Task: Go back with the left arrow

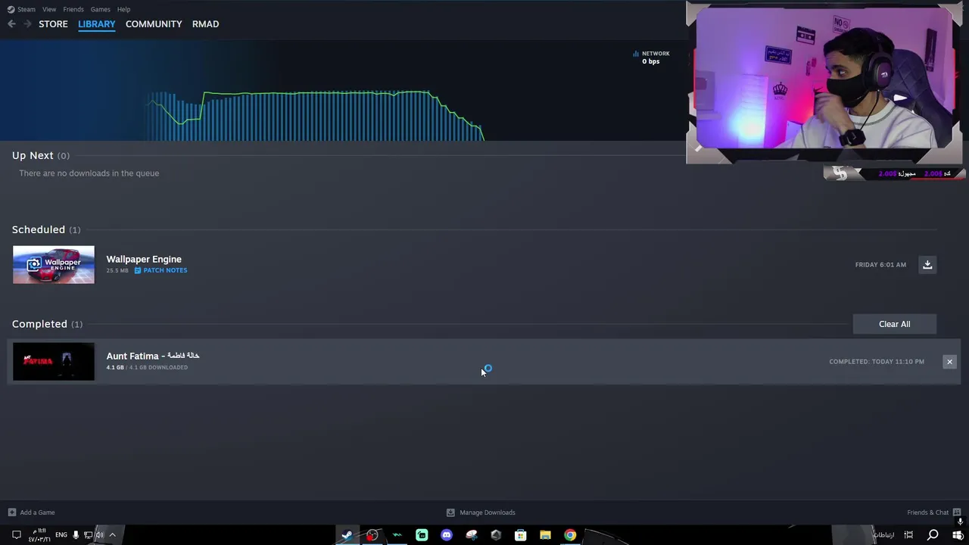Action: (11, 24)
